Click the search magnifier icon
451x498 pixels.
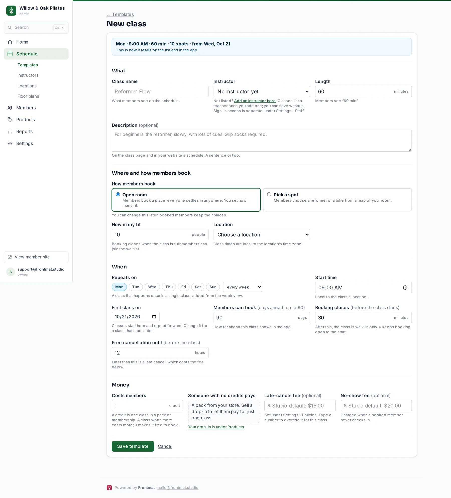(10, 28)
